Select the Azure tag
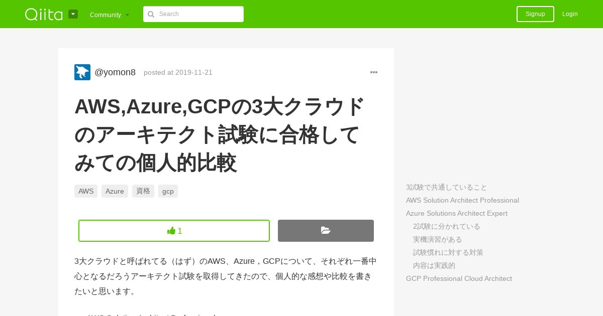 pos(115,191)
